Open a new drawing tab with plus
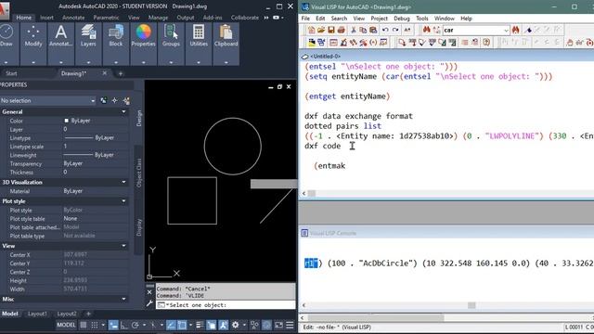 coord(121,73)
